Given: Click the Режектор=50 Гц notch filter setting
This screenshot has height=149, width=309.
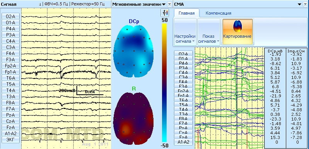Looking at the screenshot, I should [88, 4].
